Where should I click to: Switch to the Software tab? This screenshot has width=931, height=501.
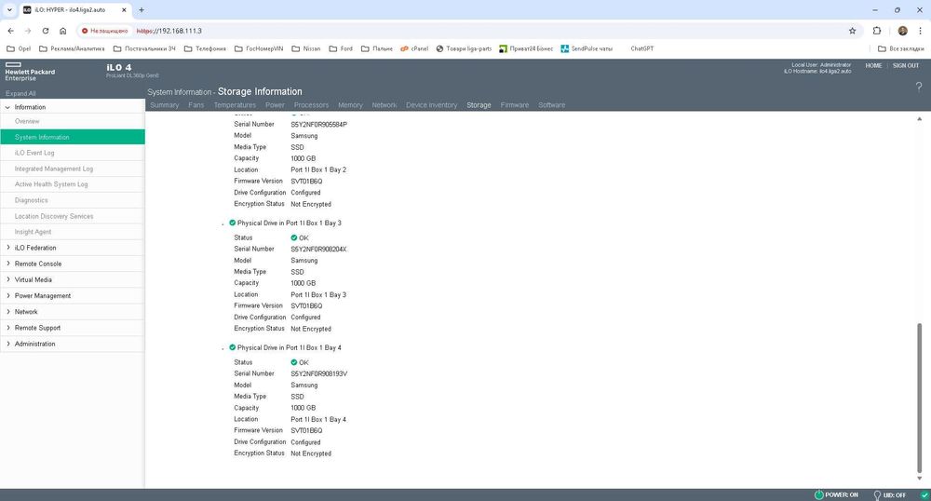click(551, 105)
